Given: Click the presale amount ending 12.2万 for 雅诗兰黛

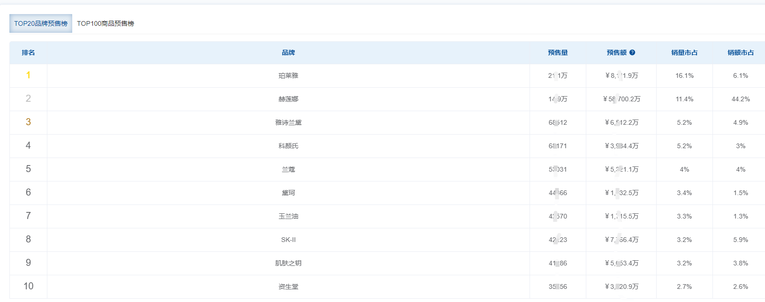Looking at the screenshot, I should (621, 122).
